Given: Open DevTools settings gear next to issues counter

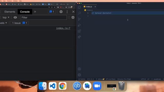Looking at the screenshot, I should (61, 12).
